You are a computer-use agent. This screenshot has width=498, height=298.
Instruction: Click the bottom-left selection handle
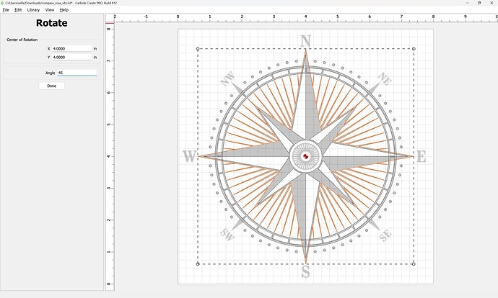[198, 263]
